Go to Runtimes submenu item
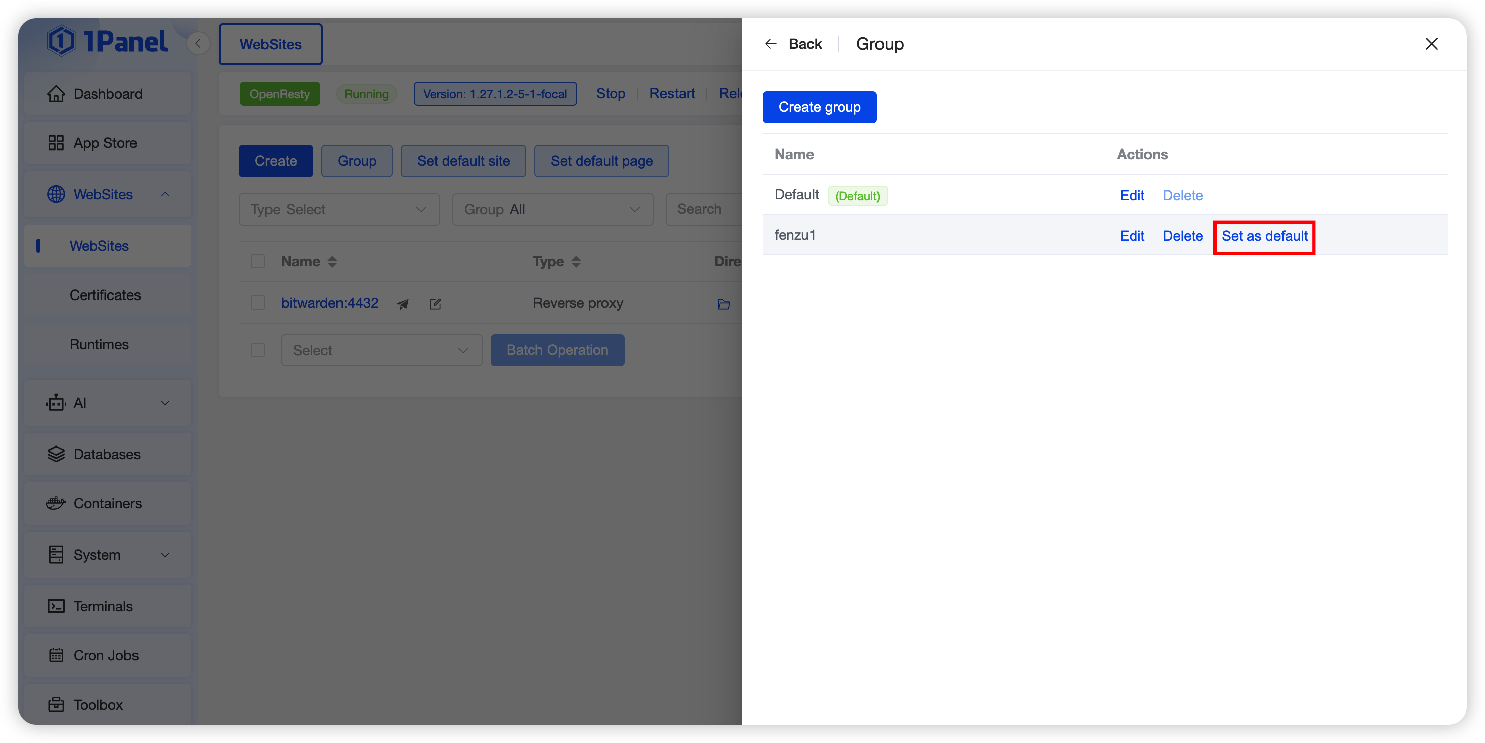The image size is (1485, 743). (99, 344)
